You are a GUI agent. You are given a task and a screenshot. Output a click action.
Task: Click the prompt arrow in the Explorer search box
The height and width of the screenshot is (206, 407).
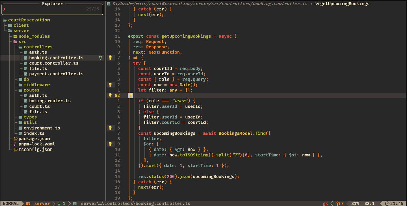pos(4,9)
